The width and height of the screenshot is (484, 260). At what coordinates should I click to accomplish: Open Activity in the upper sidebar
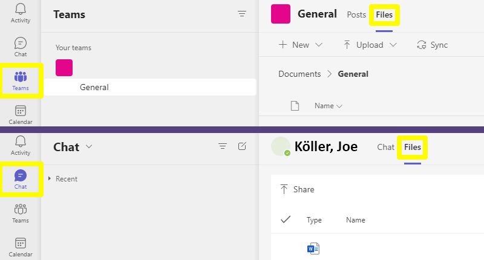click(21, 13)
